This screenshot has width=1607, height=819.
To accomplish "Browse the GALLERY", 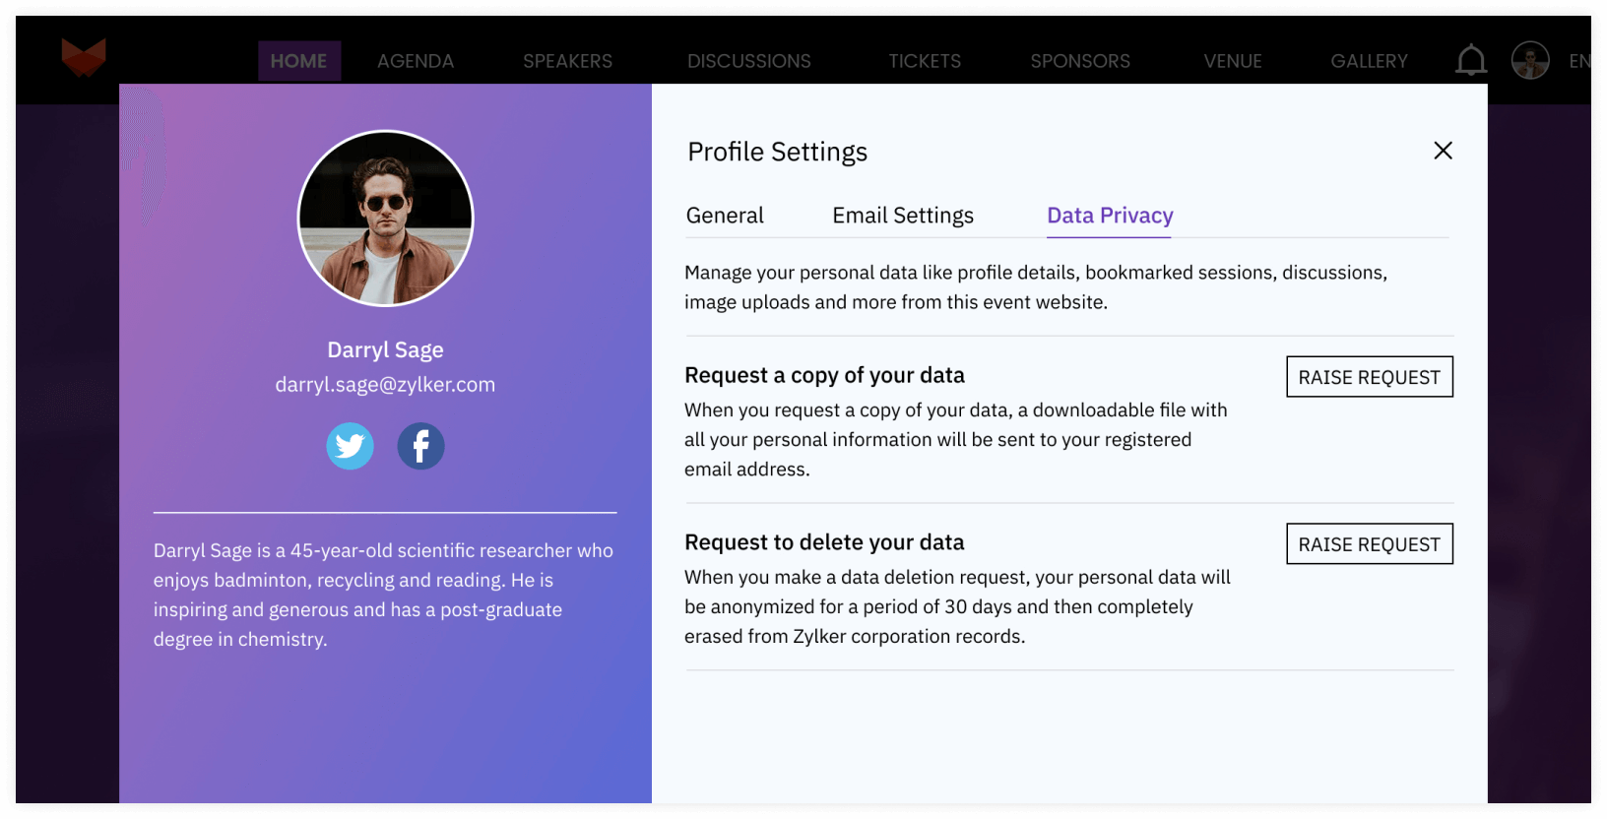I will [x=1369, y=60].
